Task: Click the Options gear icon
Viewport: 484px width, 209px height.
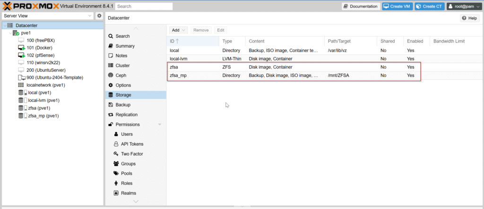Action: click(111, 85)
